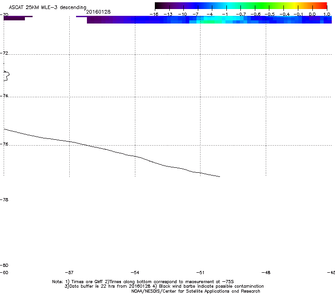Click the -0.1 color scale label
The height and width of the screenshot is (294, 335).
tap(298, 14)
